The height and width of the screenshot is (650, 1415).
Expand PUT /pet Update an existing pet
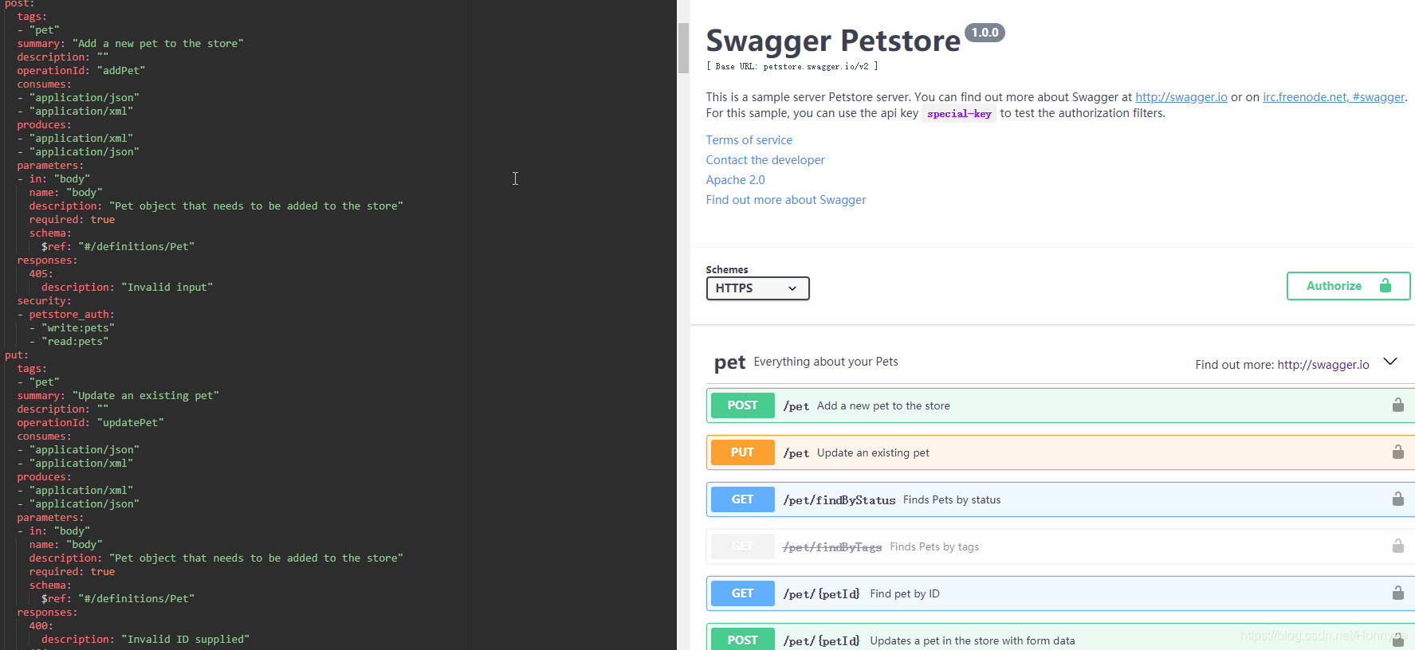[1060, 452]
